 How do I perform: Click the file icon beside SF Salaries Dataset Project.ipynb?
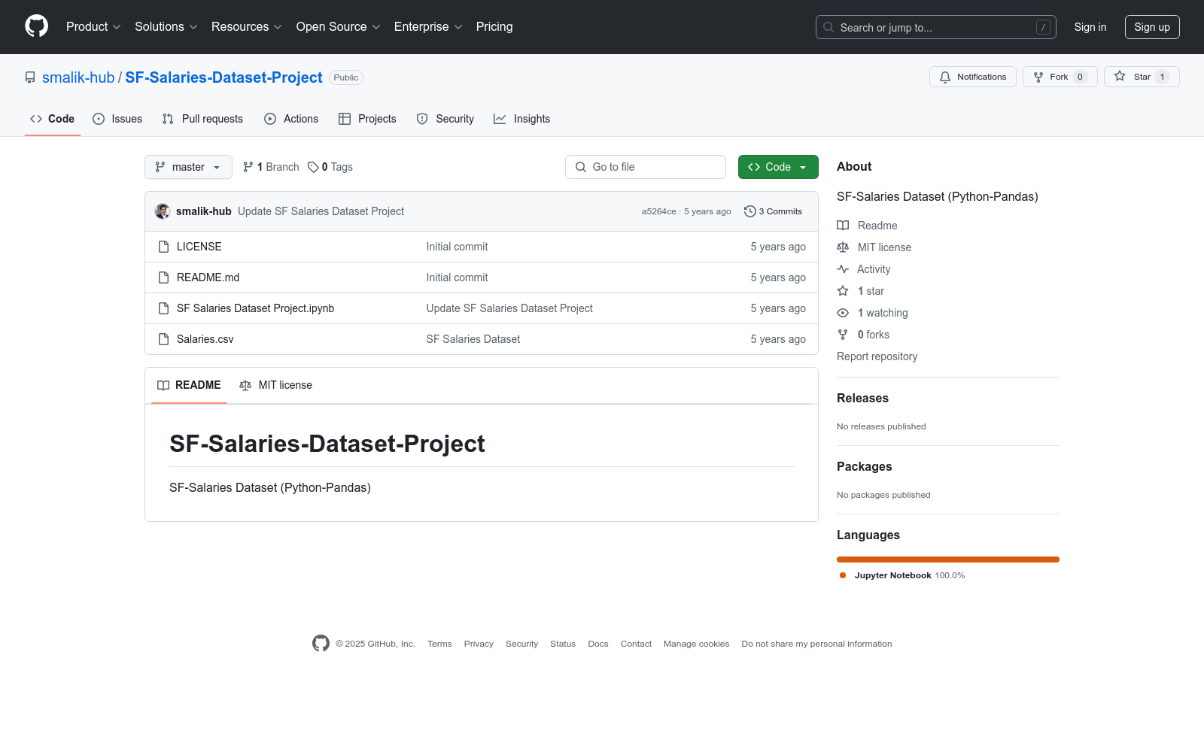163,308
